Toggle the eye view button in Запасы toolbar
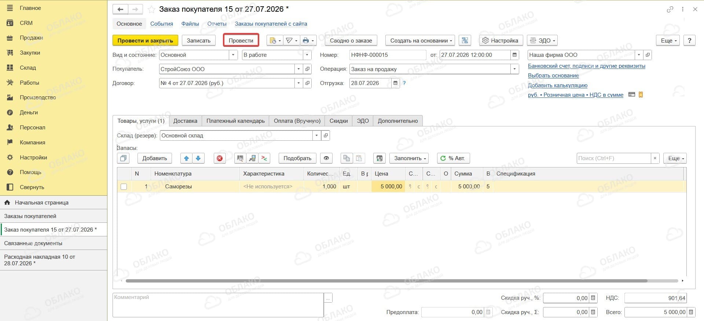Viewport: 704px width, 321px height. point(326,158)
